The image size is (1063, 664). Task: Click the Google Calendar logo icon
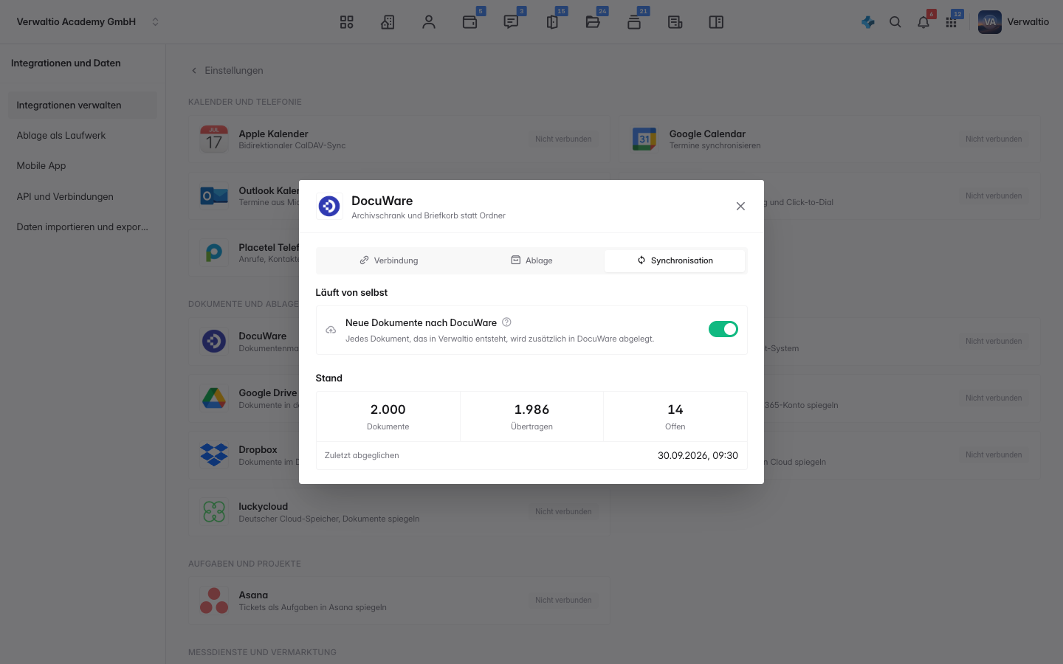[x=644, y=139]
